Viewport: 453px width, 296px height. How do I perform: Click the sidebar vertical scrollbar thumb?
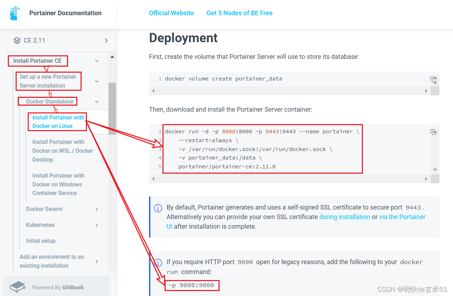(112, 108)
